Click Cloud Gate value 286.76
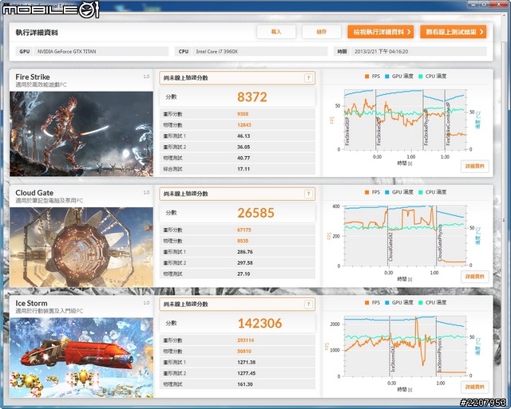This screenshot has width=511, height=409. click(245, 252)
